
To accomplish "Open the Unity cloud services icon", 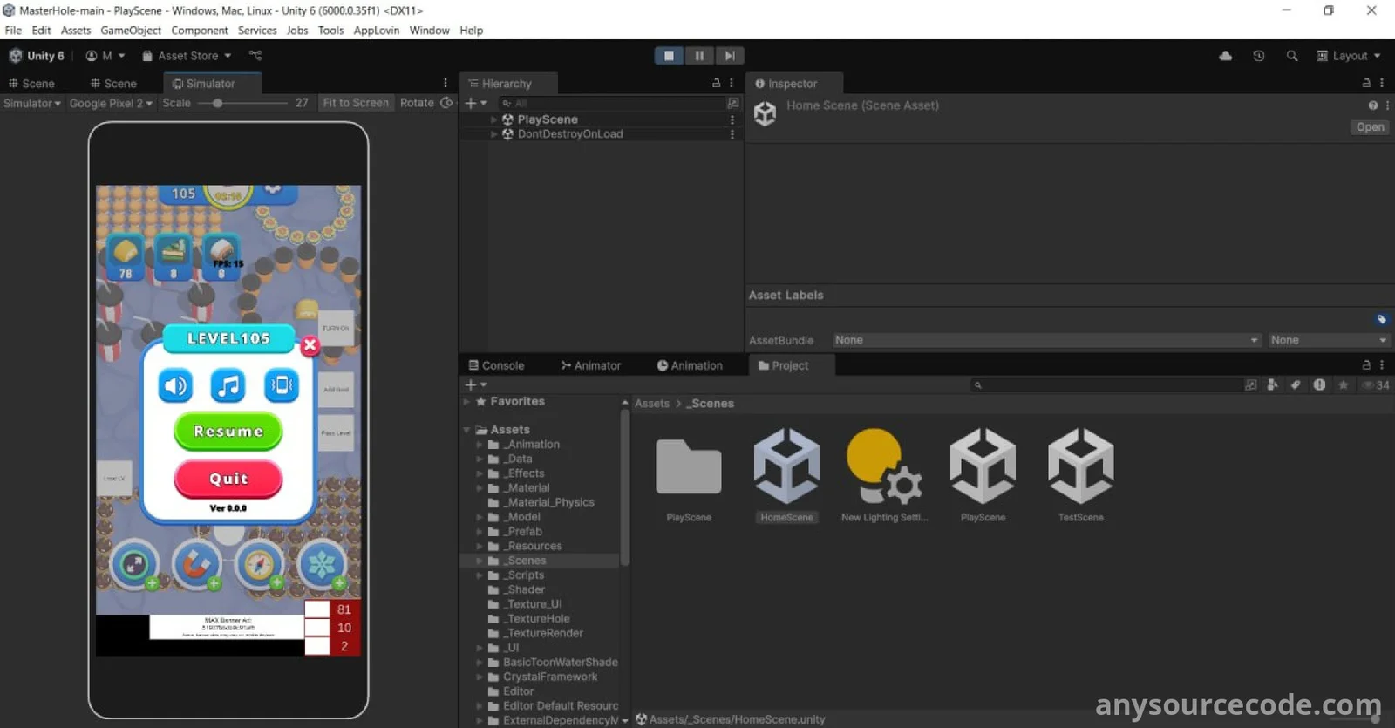I will point(1225,56).
